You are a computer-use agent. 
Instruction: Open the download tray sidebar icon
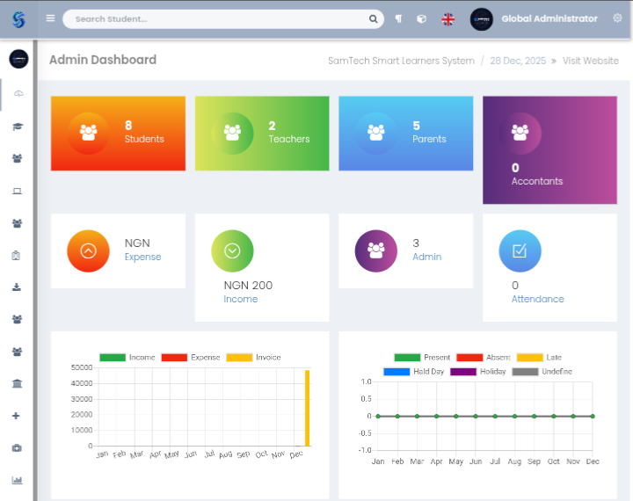[17, 287]
